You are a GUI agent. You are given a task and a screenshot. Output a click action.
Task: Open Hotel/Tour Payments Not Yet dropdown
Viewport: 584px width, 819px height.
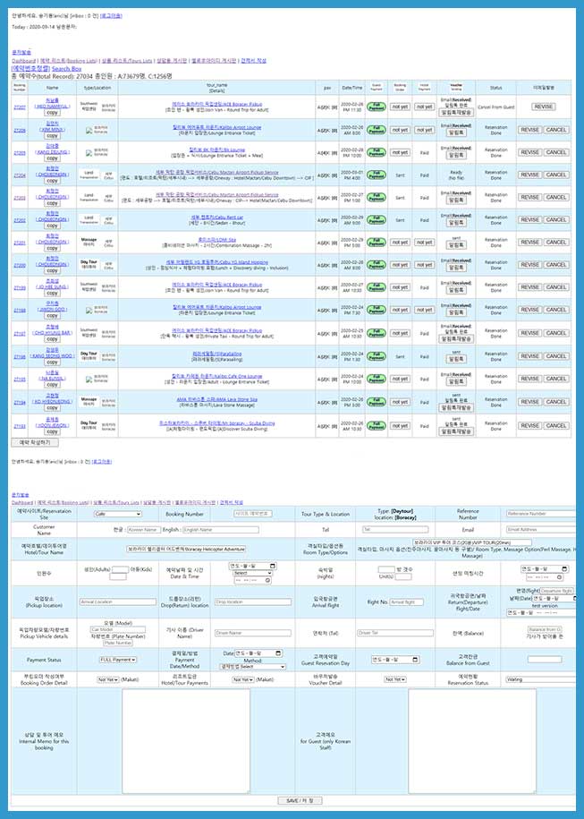[x=242, y=679]
